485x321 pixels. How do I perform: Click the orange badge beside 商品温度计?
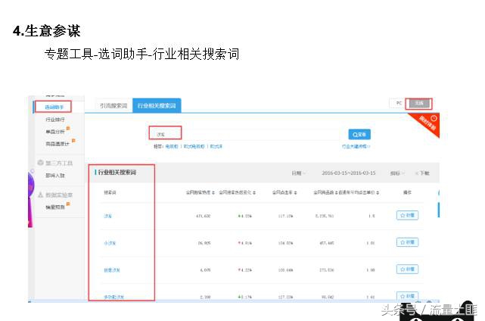click(x=73, y=141)
